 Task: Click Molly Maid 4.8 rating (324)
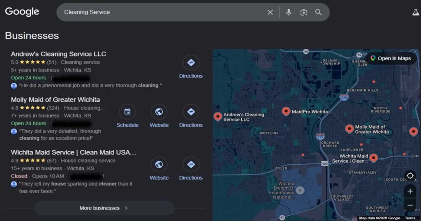[x=35, y=108]
